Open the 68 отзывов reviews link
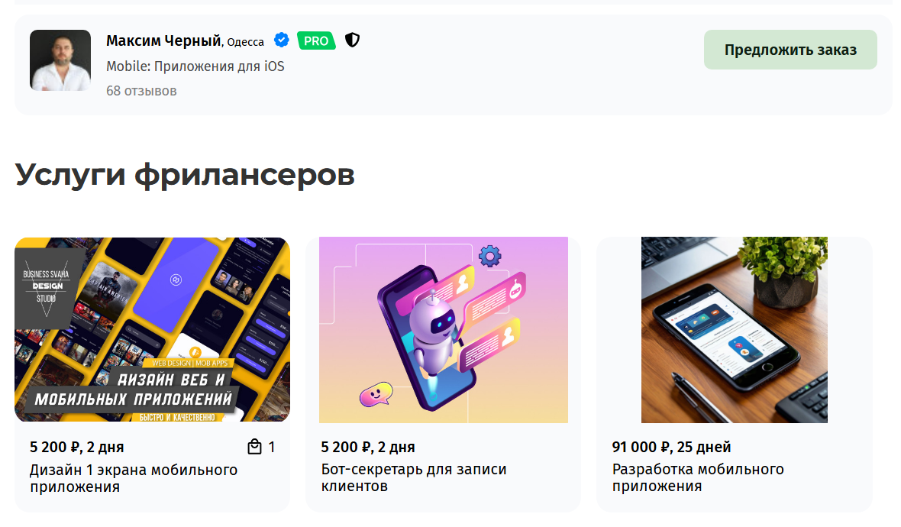The image size is (901, 527). tap(141, 91)
